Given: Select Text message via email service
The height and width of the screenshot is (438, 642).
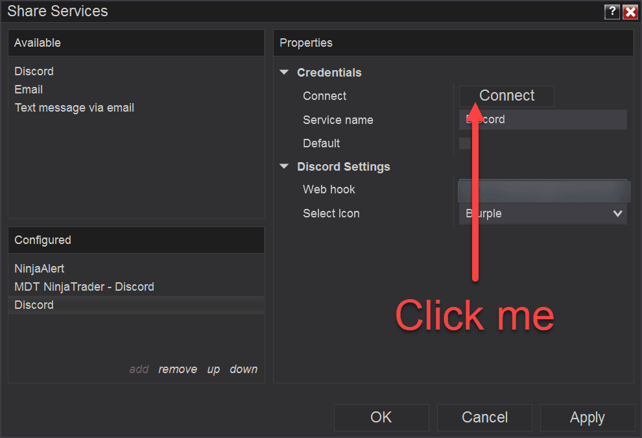Looking at the screenshot, I should pos(75,108).
